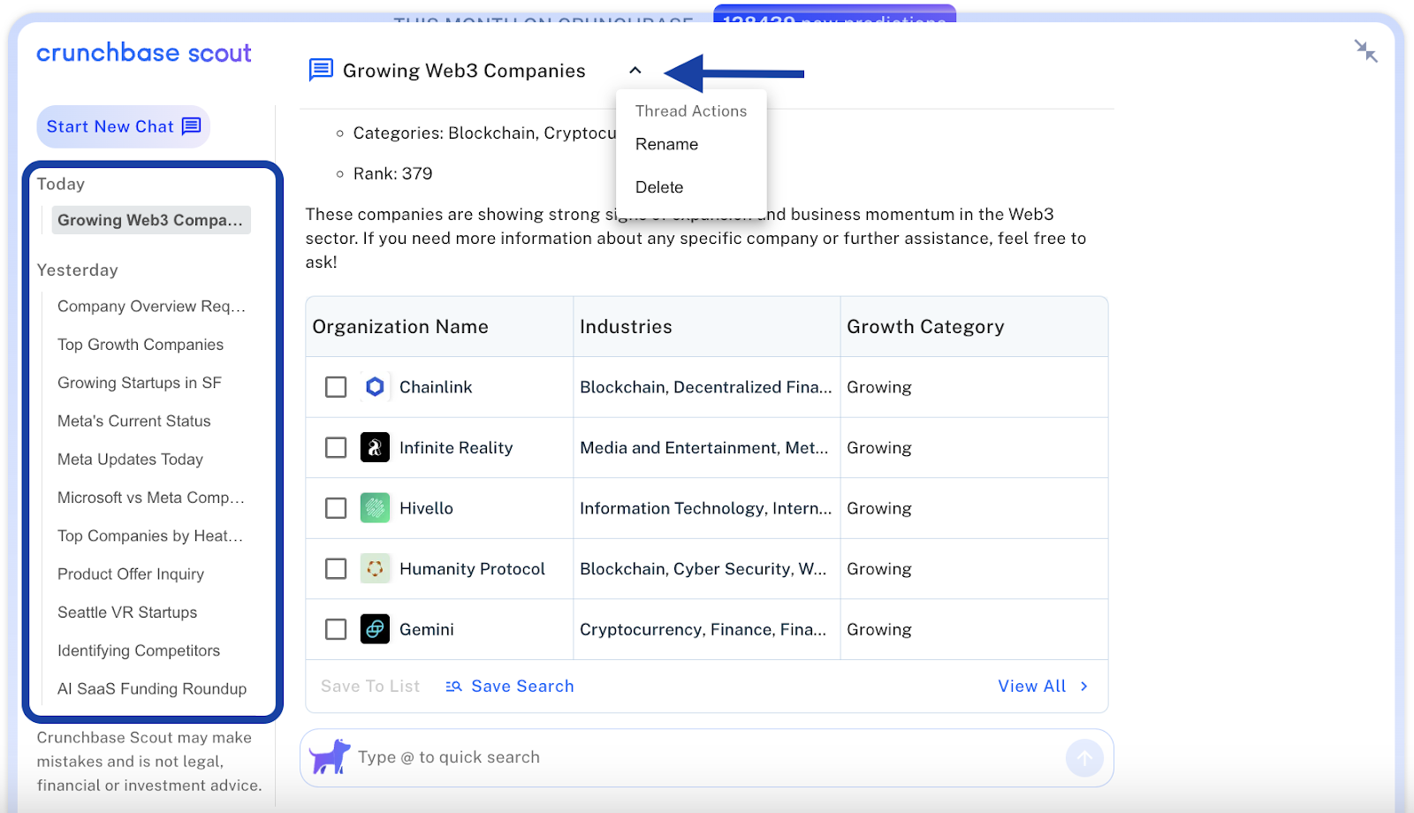Open the Humanity Protocol logo icon

point(375,569)
